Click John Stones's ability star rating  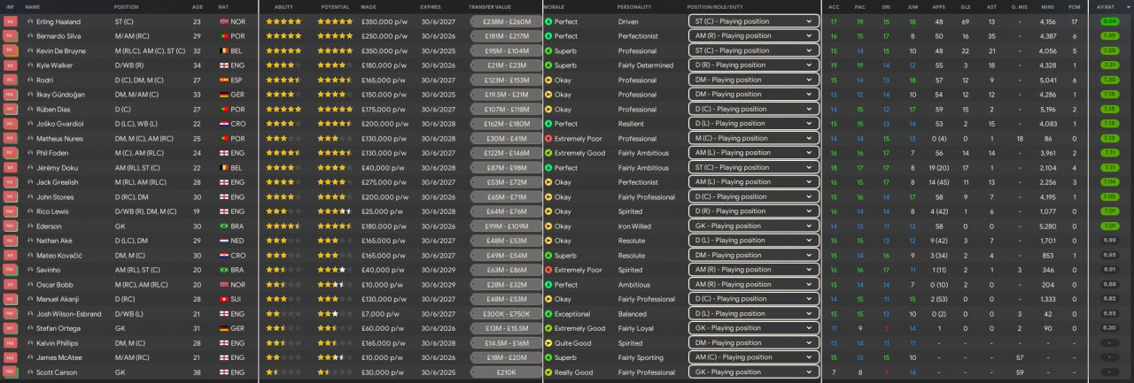point(283,197)
